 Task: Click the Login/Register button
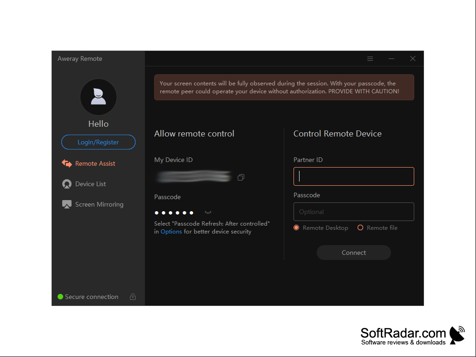[x=98, y=142]
